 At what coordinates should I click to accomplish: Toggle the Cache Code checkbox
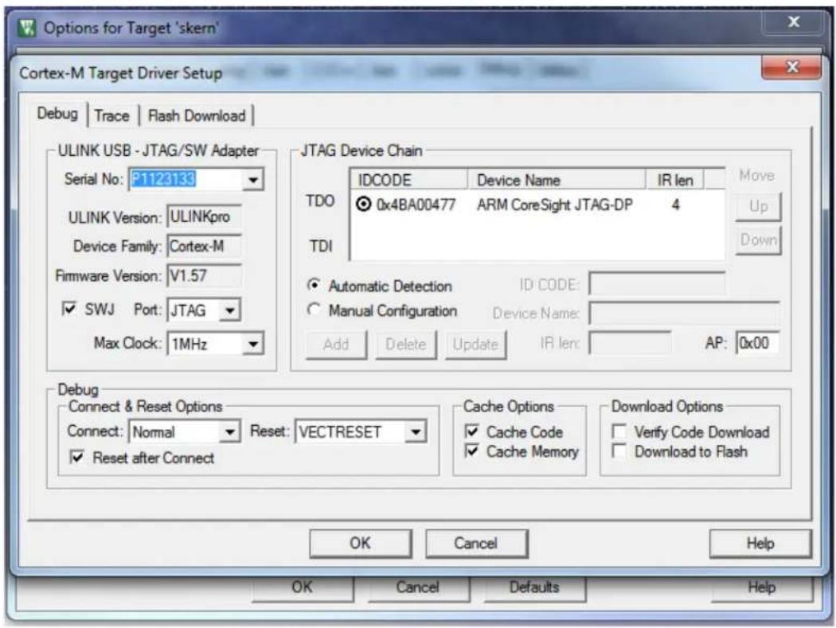tap(472, 431)
